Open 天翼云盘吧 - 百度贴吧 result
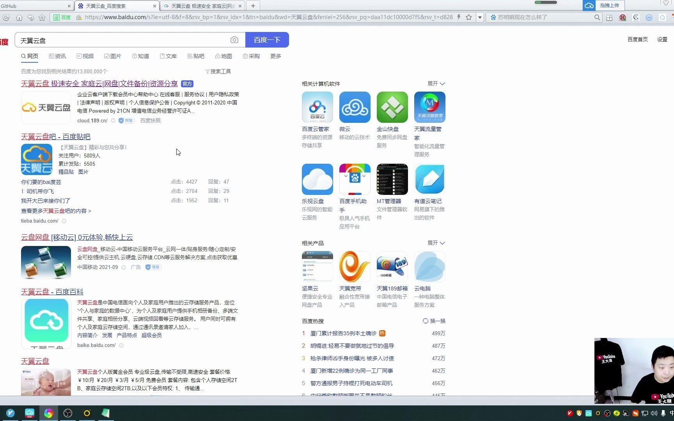674x421 pixels. [x=56, y=136]
